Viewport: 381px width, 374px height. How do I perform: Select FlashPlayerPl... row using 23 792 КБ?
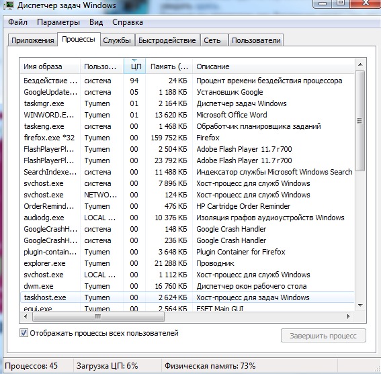click(x=187, y=160)
